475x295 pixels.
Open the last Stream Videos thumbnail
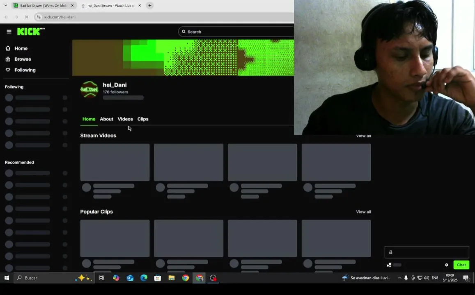coord(336,162)
